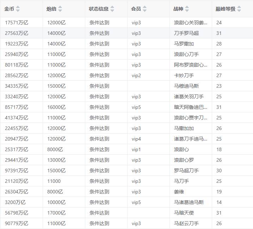Click the 巅峰等级 header text

coord(226,9)
